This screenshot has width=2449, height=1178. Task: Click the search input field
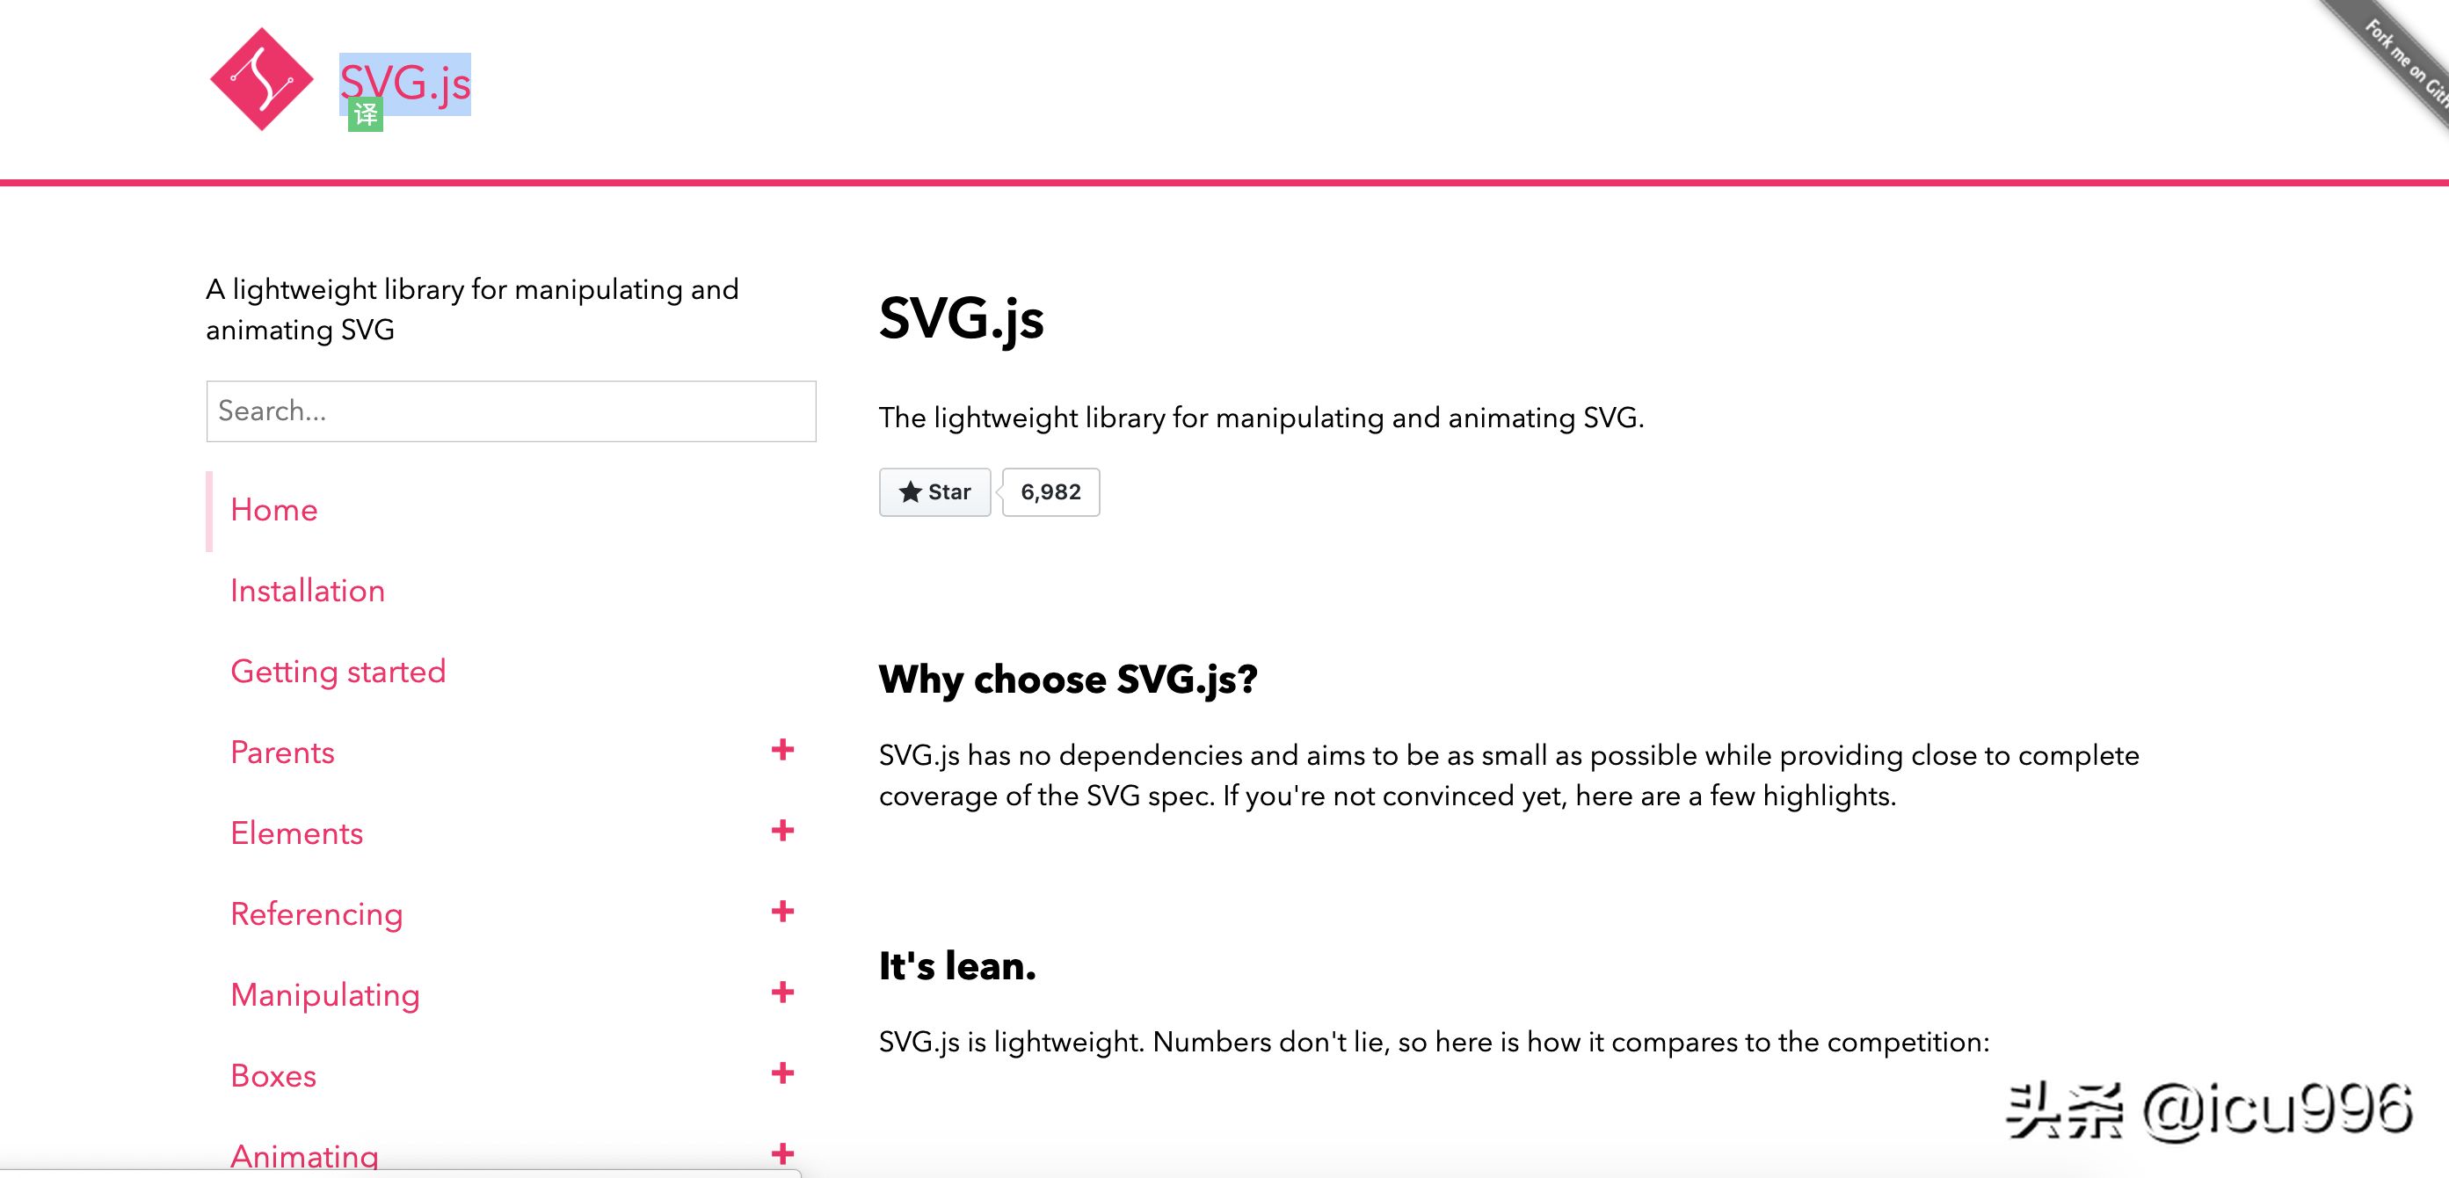pyautogui.click(x=511, y=411)
